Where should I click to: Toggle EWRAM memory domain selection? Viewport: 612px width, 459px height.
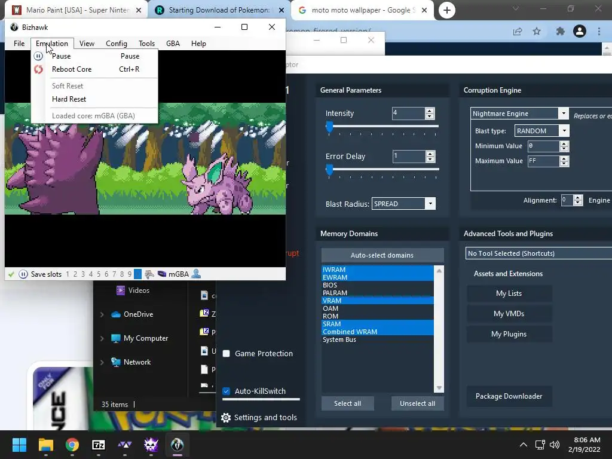[378, 277]
